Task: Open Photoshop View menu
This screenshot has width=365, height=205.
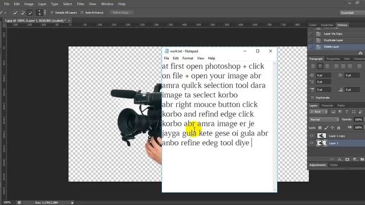Action: pyautogui.click(x=92, y=4)
